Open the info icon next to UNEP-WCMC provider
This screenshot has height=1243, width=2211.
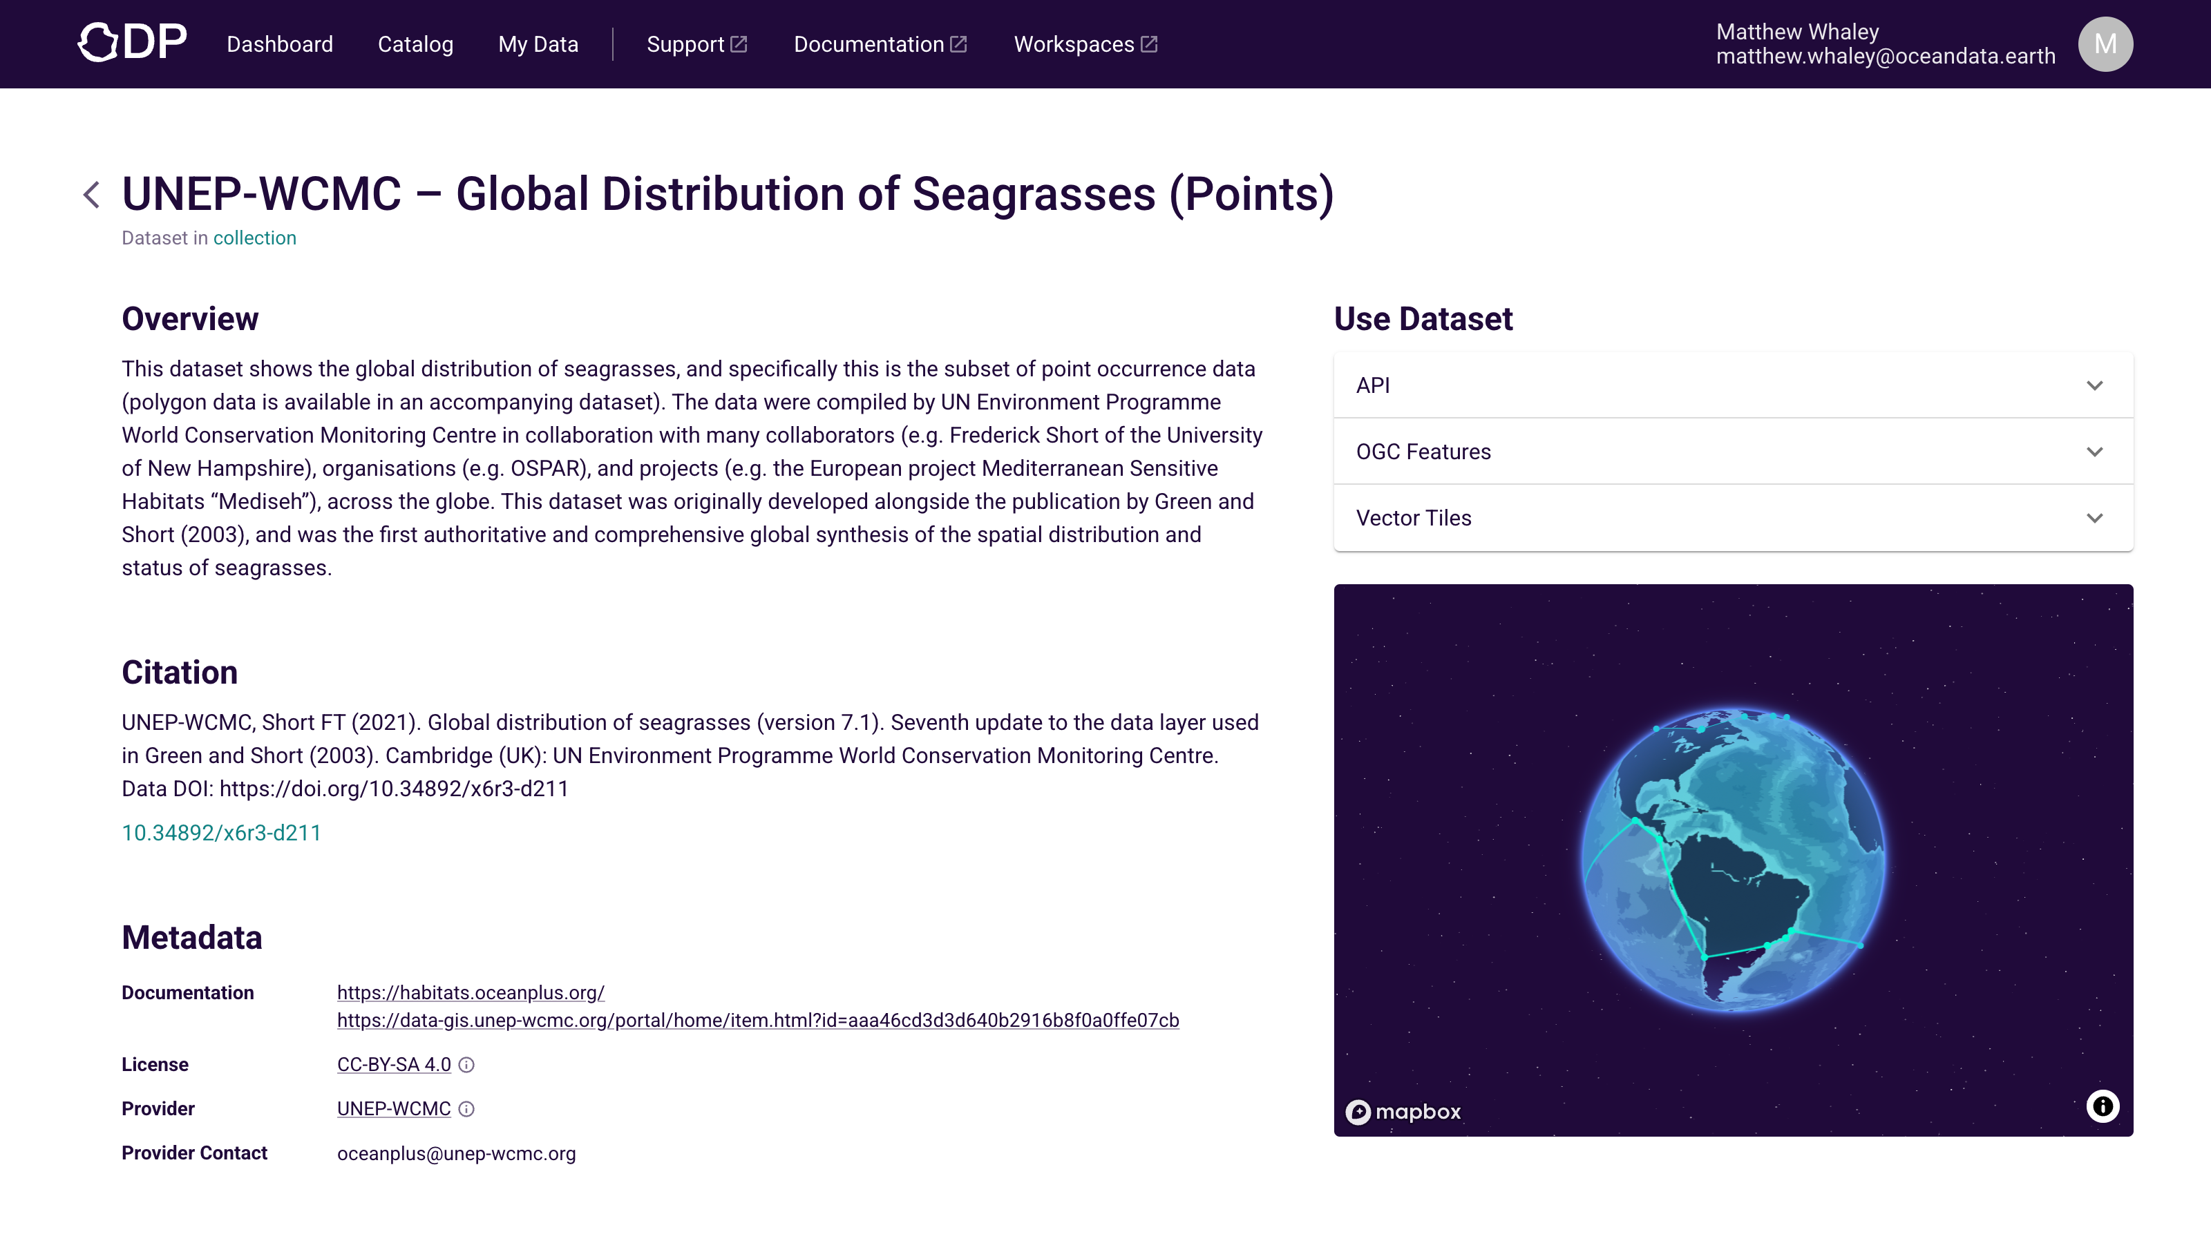467,1110
